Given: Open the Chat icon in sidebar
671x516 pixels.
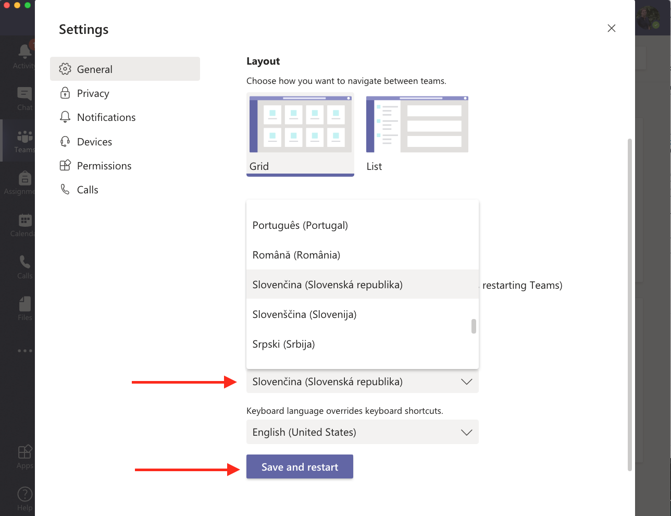Looking at the screenshot, I should pos(24,94).
